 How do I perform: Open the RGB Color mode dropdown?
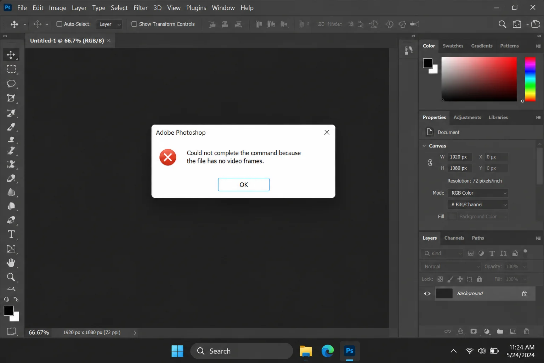click(478, 193)
